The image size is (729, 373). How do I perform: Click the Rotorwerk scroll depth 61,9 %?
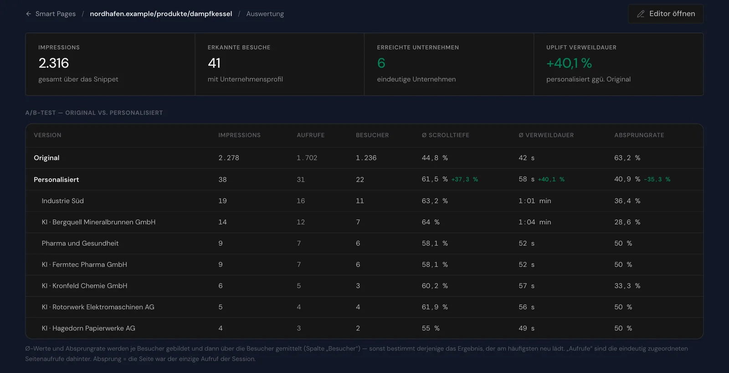435,307
